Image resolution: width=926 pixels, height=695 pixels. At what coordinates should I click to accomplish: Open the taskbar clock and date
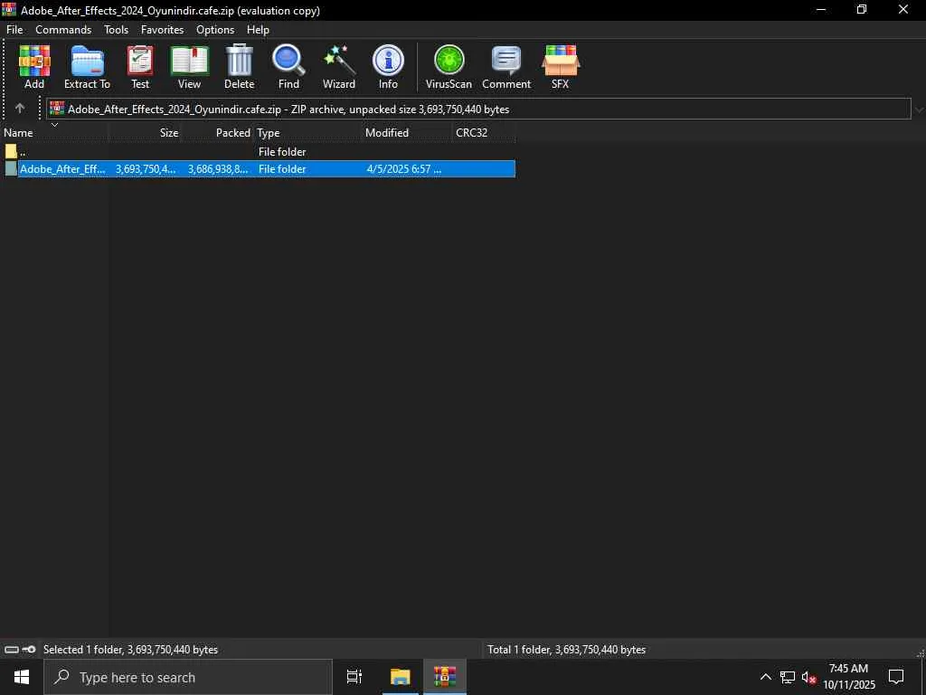pyautogui.click(x=848, y=677)
